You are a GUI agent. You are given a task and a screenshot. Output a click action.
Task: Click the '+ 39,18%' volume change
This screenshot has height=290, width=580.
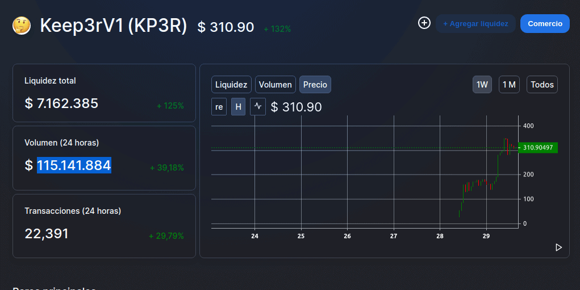coord(167,168)
